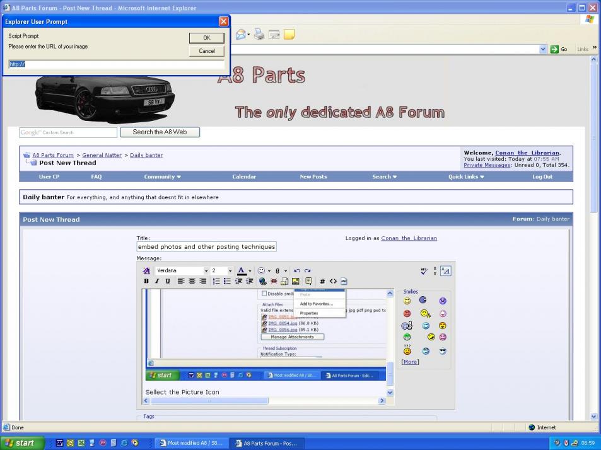Open the attachment paperclip dropdown

click(x=286, y=271)
